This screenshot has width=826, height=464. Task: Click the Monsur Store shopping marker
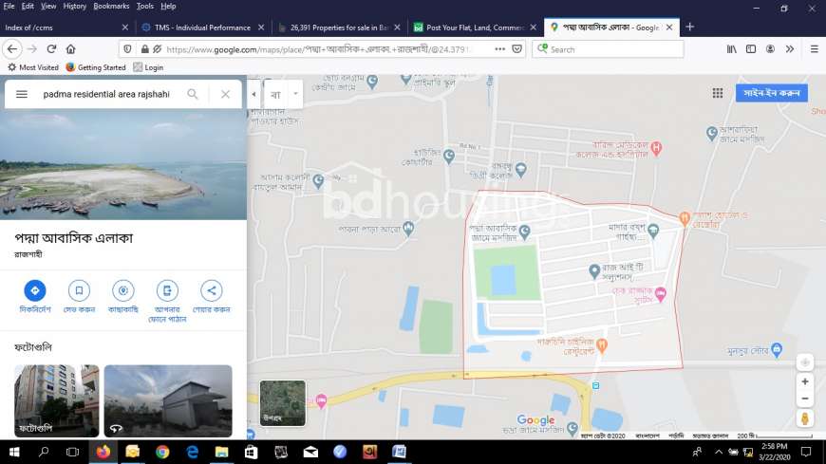point(776,348)
